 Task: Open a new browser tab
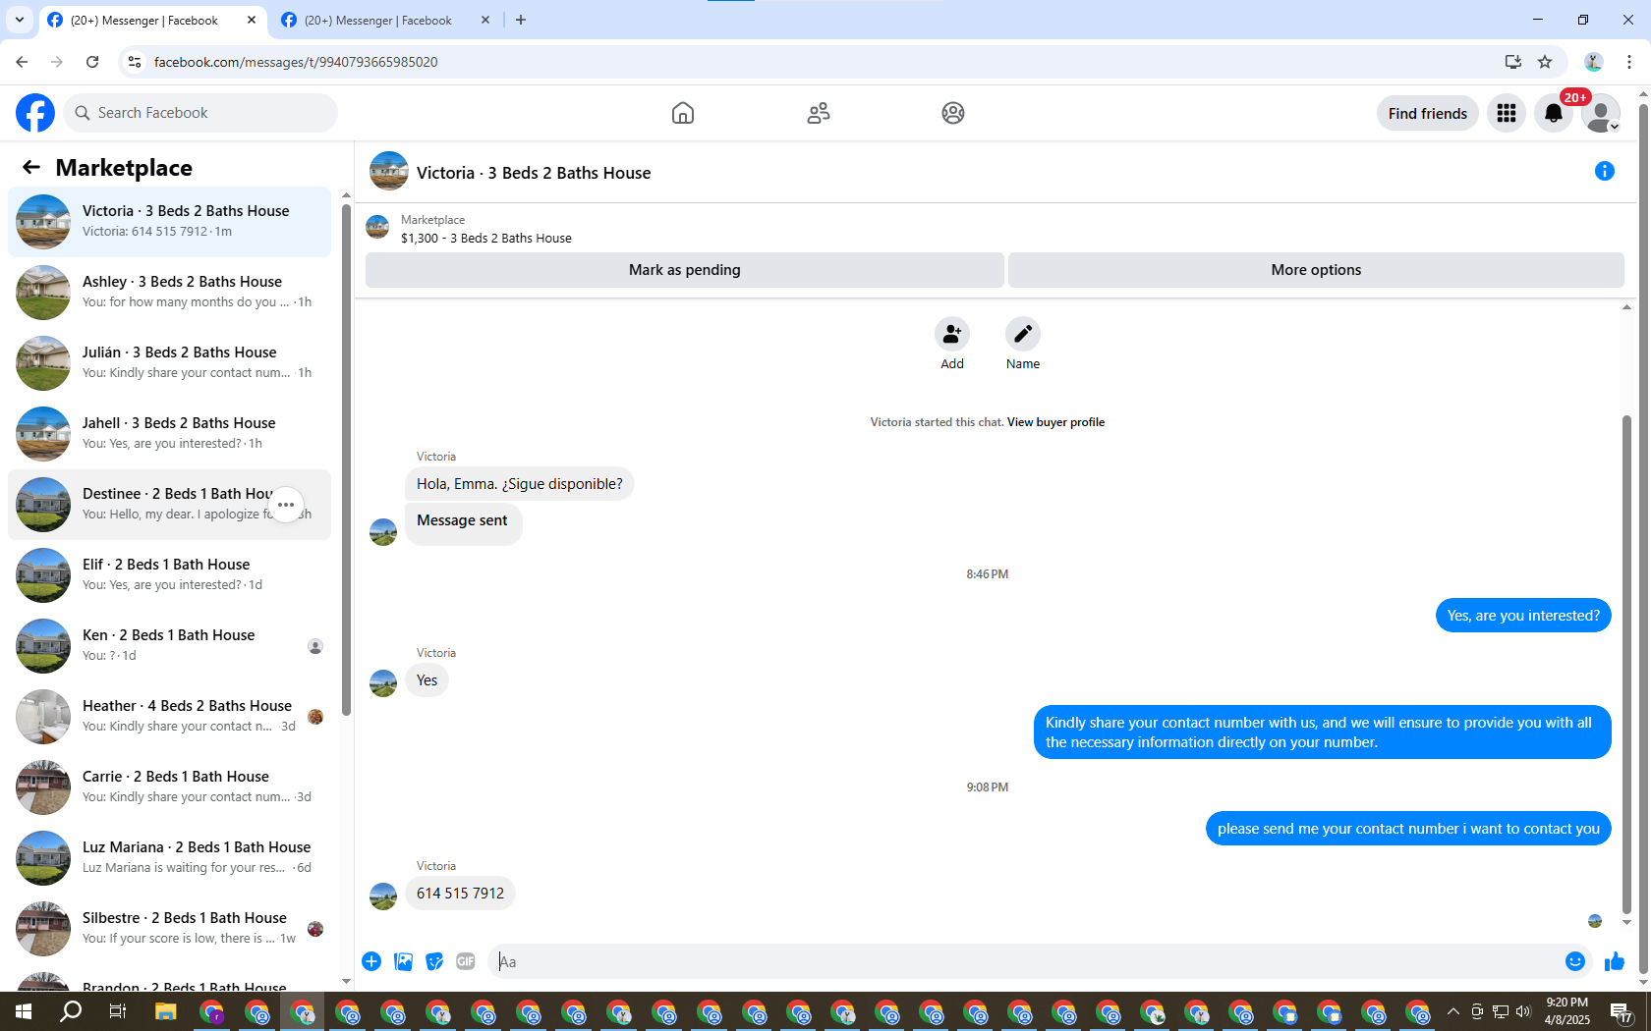click(521, 20)
